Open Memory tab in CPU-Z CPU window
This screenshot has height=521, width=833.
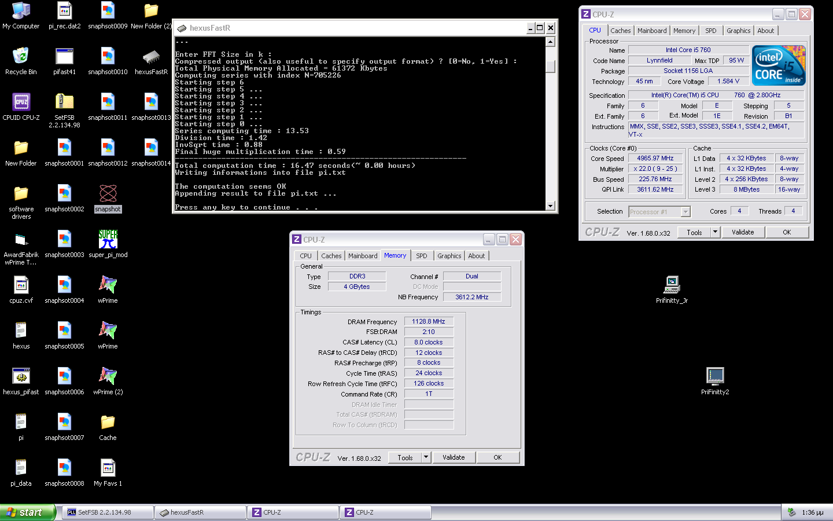(684, 31)
